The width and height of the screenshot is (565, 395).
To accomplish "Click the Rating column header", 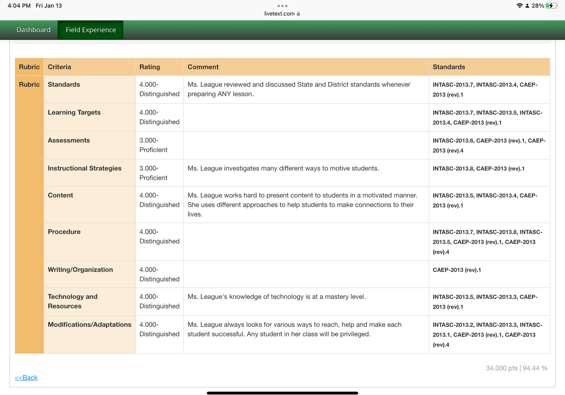I will pyautogui.click(x=150, y=67).
